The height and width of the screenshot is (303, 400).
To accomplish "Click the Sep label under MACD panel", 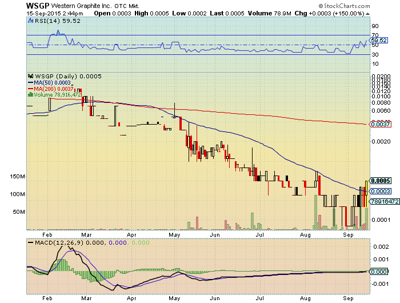I will click(348, 298).
